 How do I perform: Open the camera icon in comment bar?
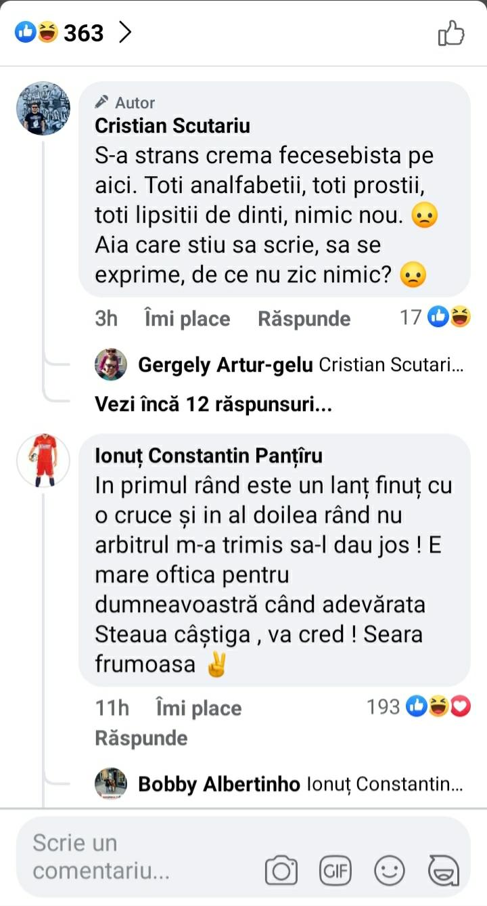pyautogui.click(x=281, y=870)
